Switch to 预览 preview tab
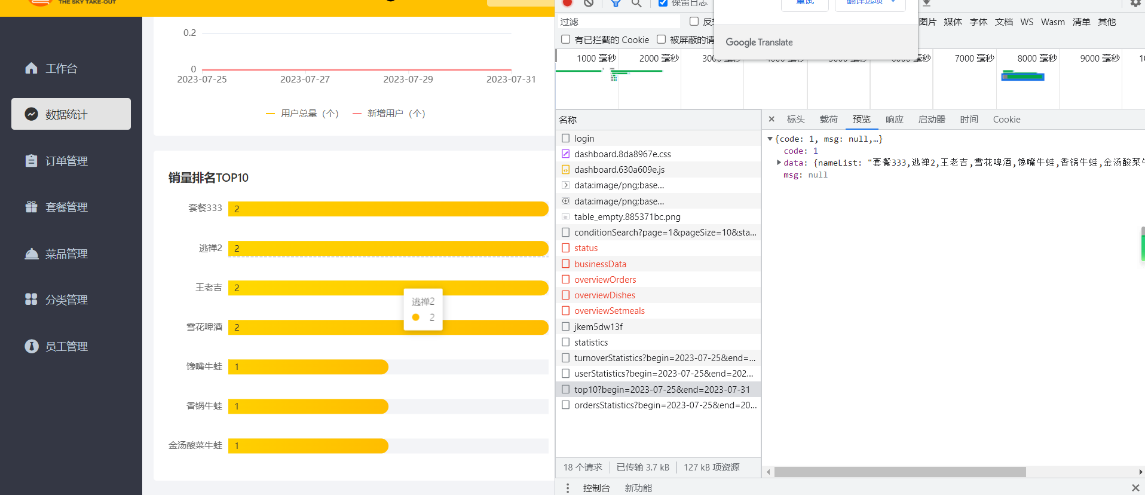Viewport: 1145px width, 495px height. point(861,119)
